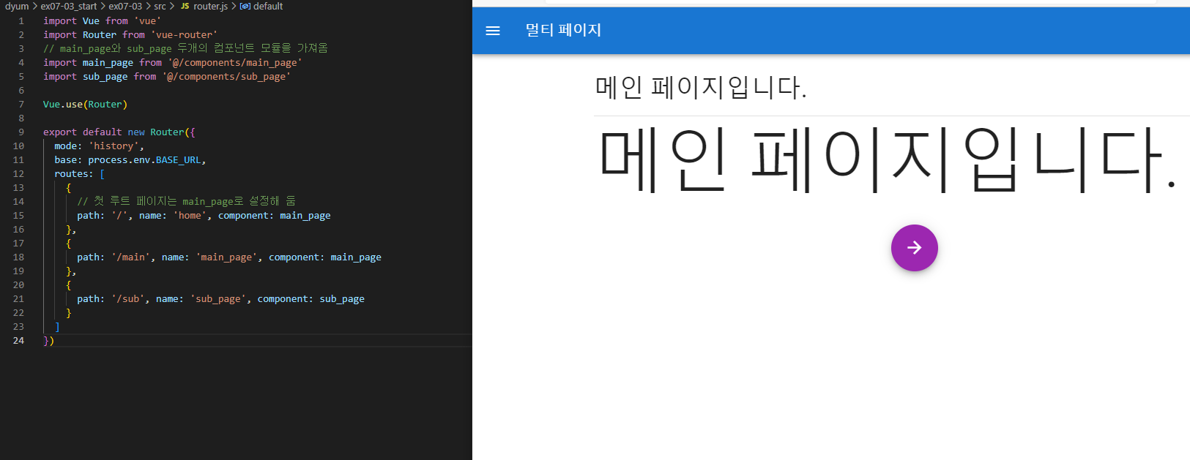This screenshot has width=1190, height=460.
Task: Click the closing ']' bracket on line 23
Action: pyautogui.click(x=57, y=327)
